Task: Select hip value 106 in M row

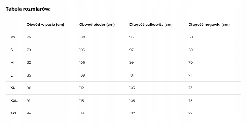Action: click(82, 62)
